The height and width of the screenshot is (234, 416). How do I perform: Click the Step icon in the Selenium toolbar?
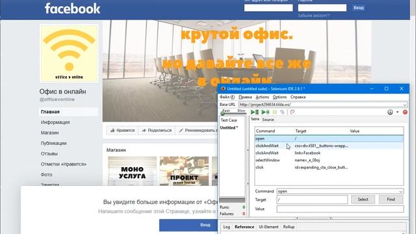point(282,112)
